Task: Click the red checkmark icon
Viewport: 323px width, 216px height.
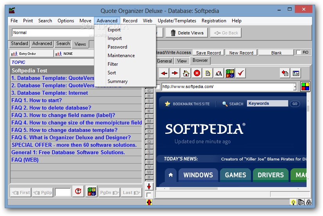Action: point(241,73)
